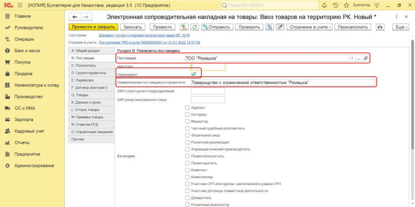Toggle edit pencil icon
415x207 pixels.
[280, 27]
